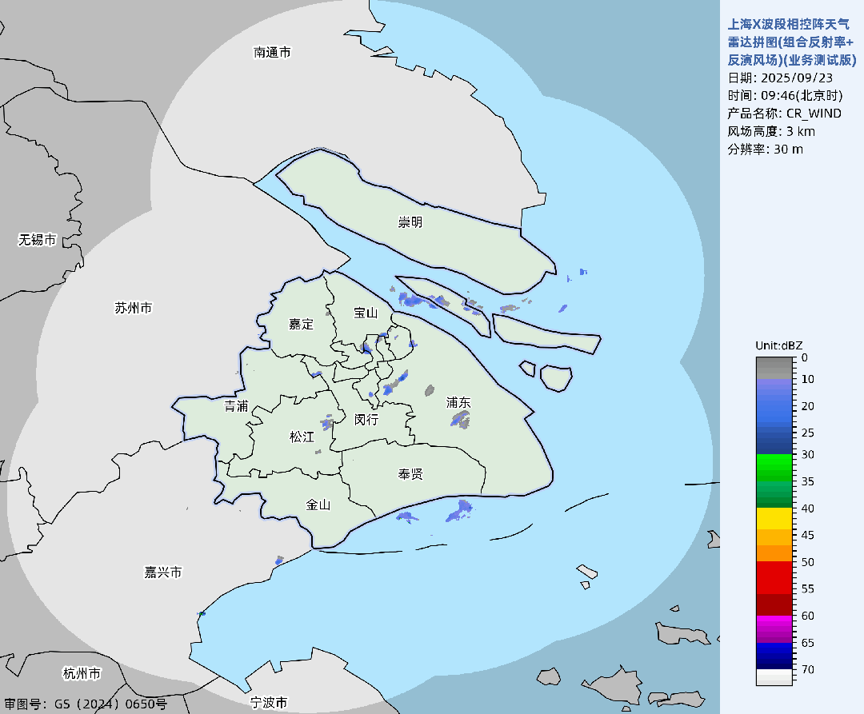Click the 嘉定 district label
Image resolution: width=864 pixels, height=714 pixels.
coord(302,324)
